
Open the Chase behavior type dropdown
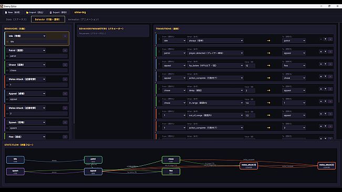[27, 65]
